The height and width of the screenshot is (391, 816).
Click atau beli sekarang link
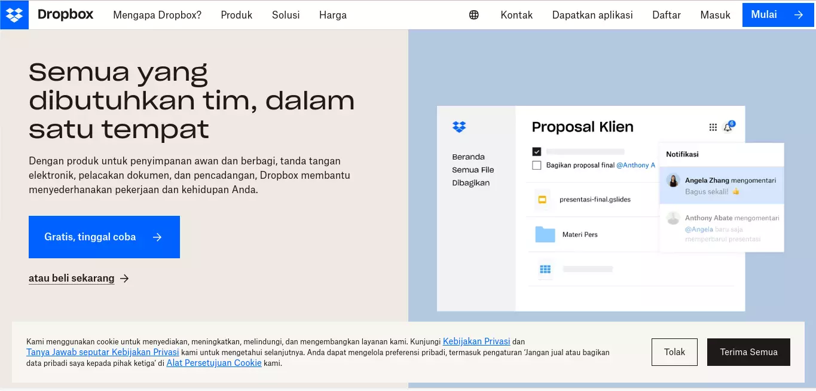(x=71, y=279)
